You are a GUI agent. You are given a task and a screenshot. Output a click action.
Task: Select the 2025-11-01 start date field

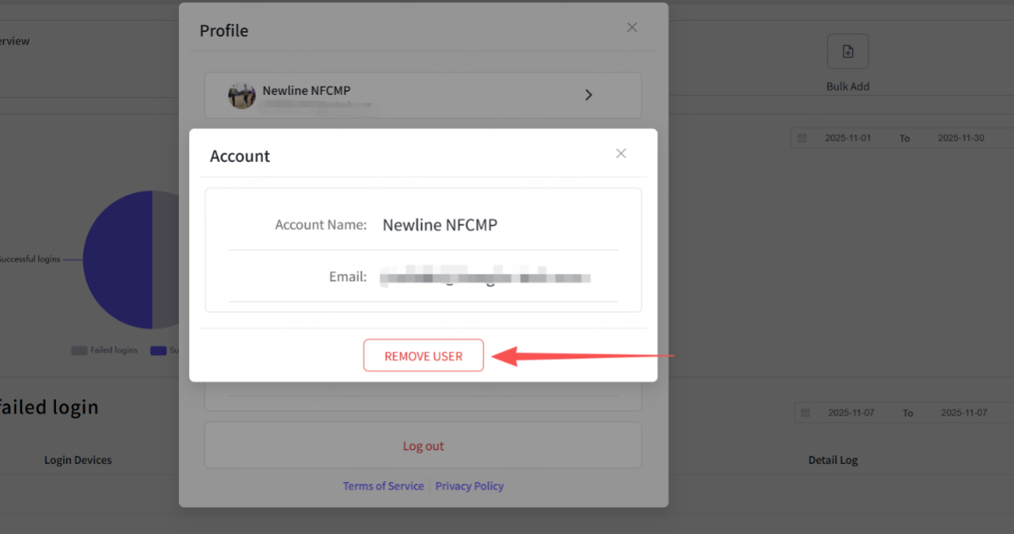(848, 138)
